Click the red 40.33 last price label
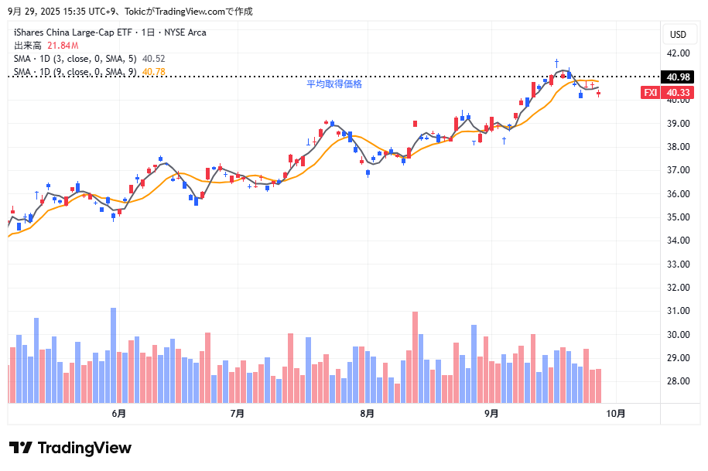The height and width of the screenshot is (471, 708). tap(678, 93)
